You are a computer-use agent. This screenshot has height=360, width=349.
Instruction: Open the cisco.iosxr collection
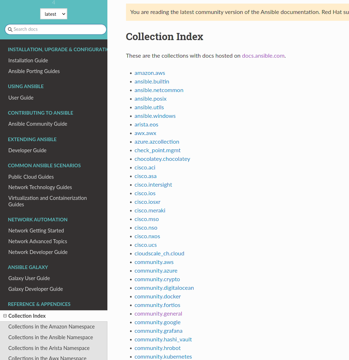pos(147,202)
